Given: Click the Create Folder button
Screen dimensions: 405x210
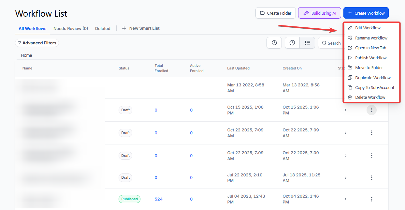Looking at the screenshot, I should click(275, 13).
